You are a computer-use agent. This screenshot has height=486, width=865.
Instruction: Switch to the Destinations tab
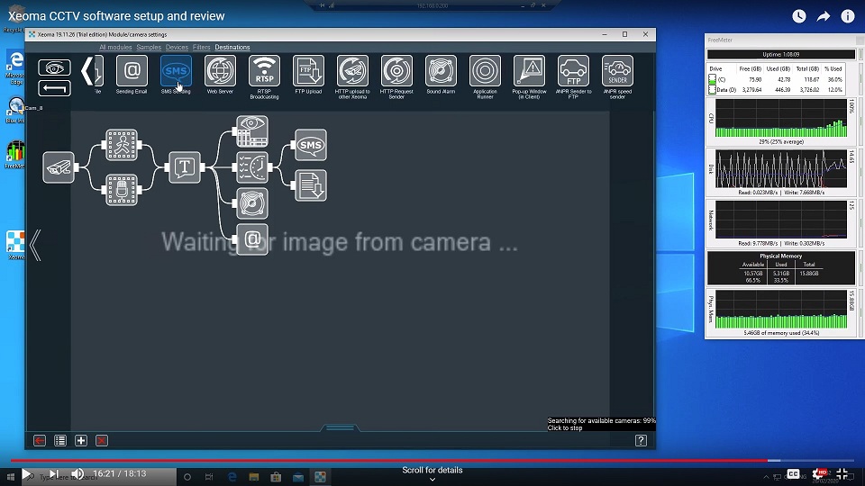click(x=232, y=48)
